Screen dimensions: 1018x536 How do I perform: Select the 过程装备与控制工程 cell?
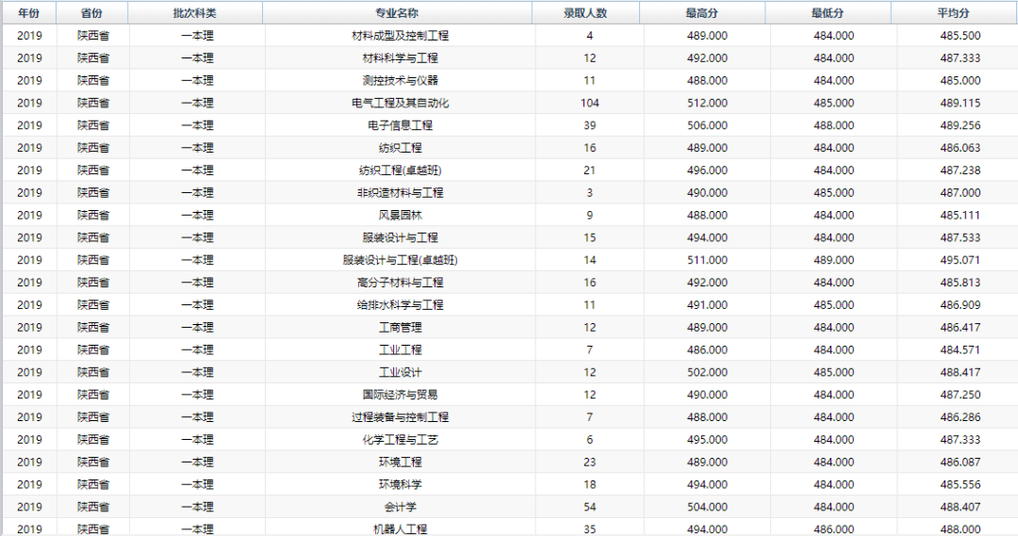pyautogui.click(x=400, y=417)
